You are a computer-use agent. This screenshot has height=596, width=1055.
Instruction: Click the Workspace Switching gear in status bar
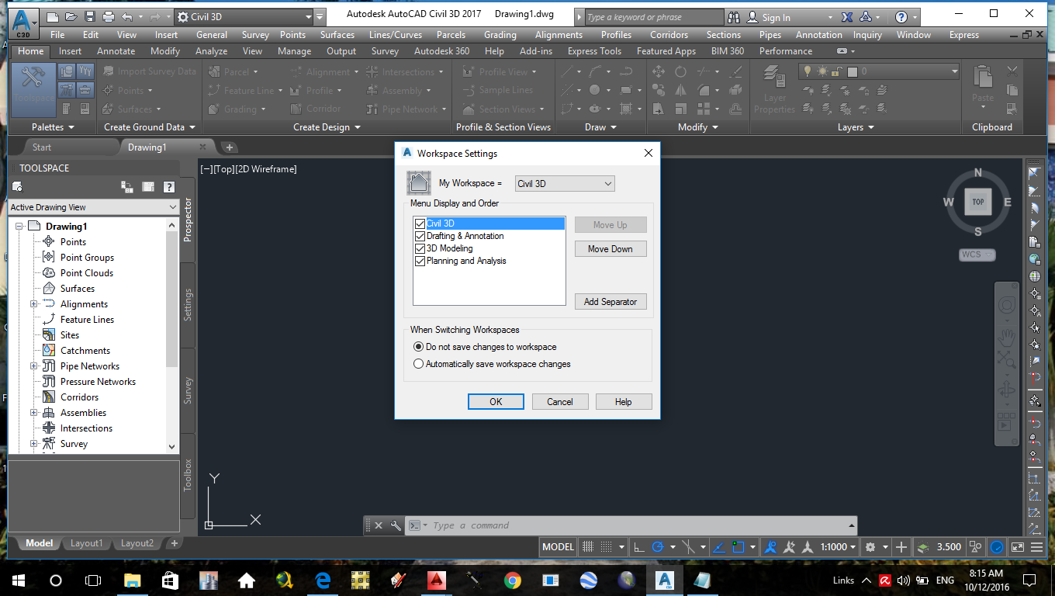pyautogui.click(x=870, y=547)
